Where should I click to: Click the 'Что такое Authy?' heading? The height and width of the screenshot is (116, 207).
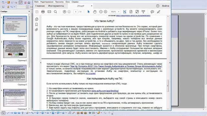click(x=104, y=21)
